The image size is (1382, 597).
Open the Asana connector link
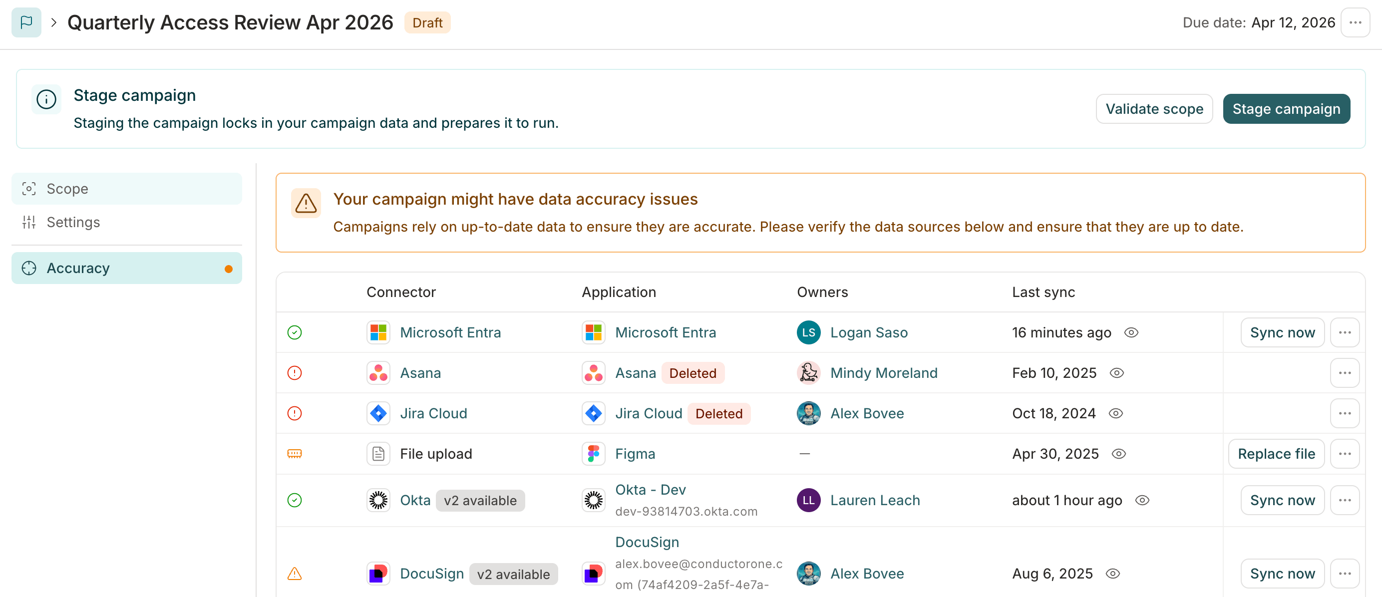coord(420,373)
